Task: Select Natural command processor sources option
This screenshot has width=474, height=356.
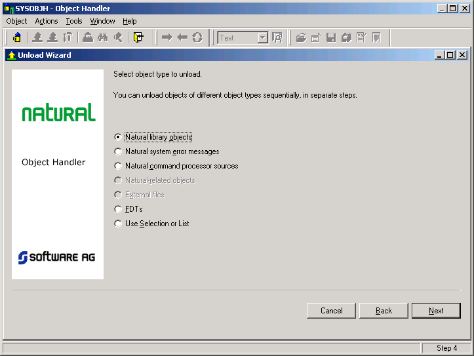Action: [118, 166]
